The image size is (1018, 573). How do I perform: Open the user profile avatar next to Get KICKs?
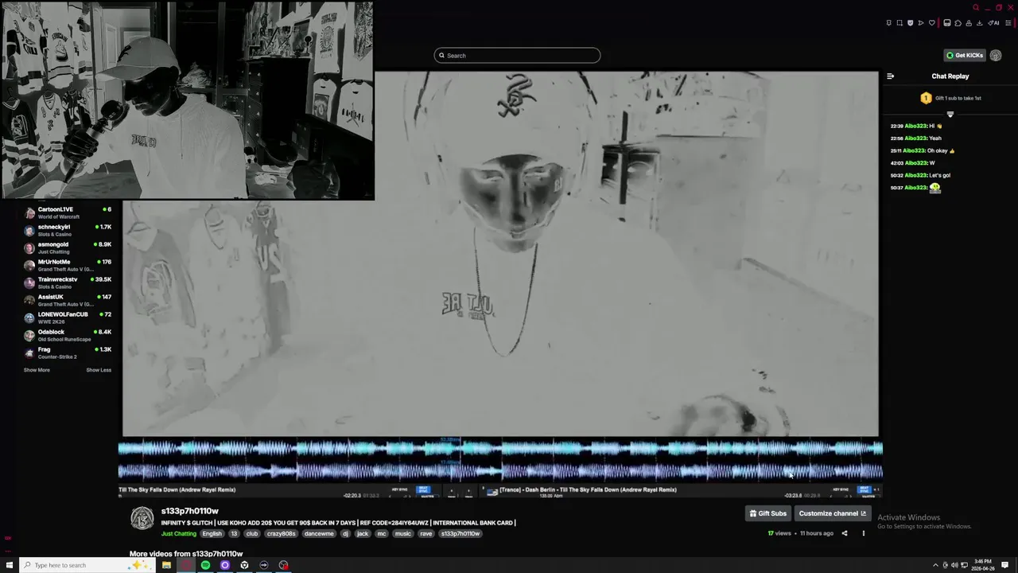[x=996, y=55]
